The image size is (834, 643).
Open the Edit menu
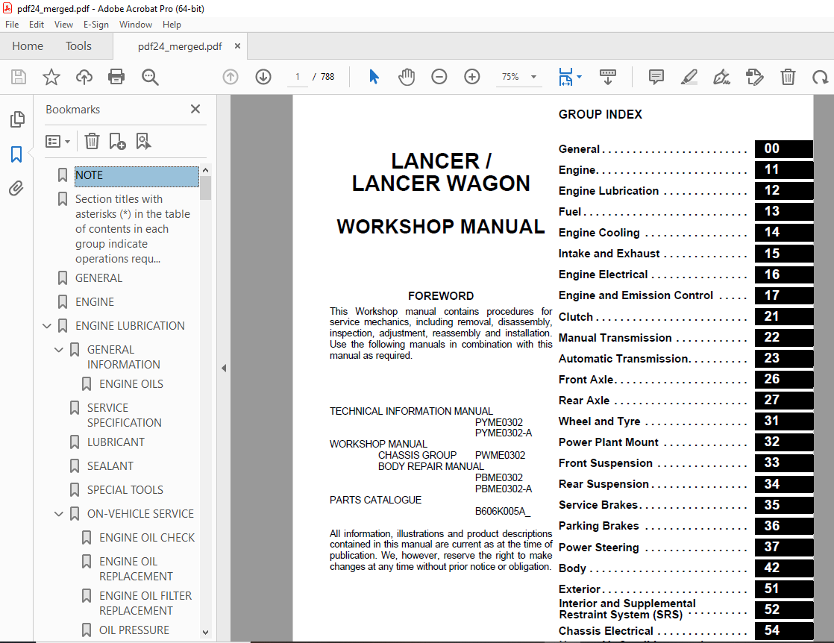click(36, 25)
